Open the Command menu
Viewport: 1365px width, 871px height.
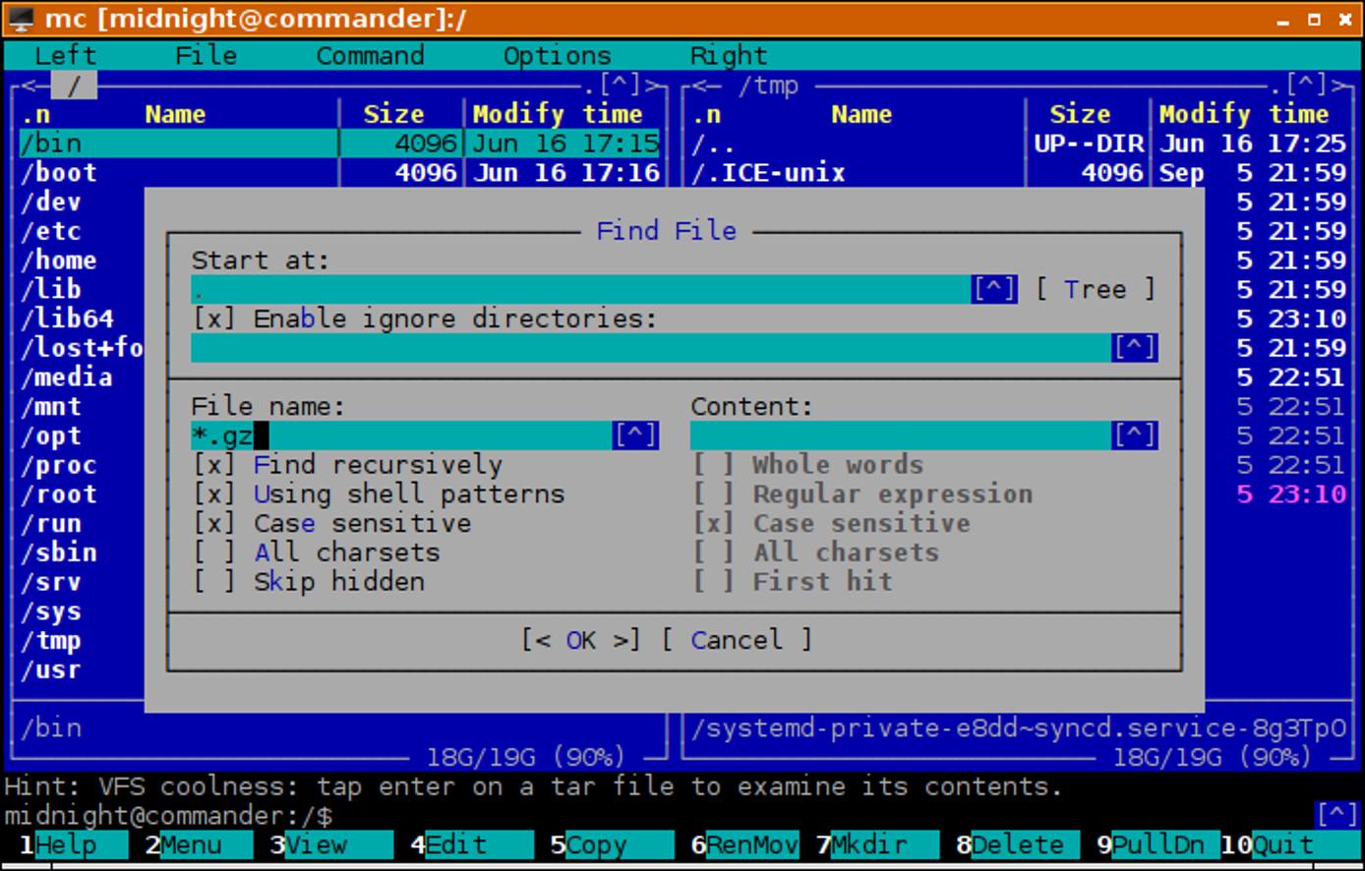[x=370, y=55]
